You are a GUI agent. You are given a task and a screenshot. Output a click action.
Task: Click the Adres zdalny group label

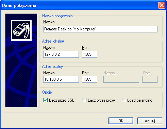pyautogui.click(x=52, y=67)
